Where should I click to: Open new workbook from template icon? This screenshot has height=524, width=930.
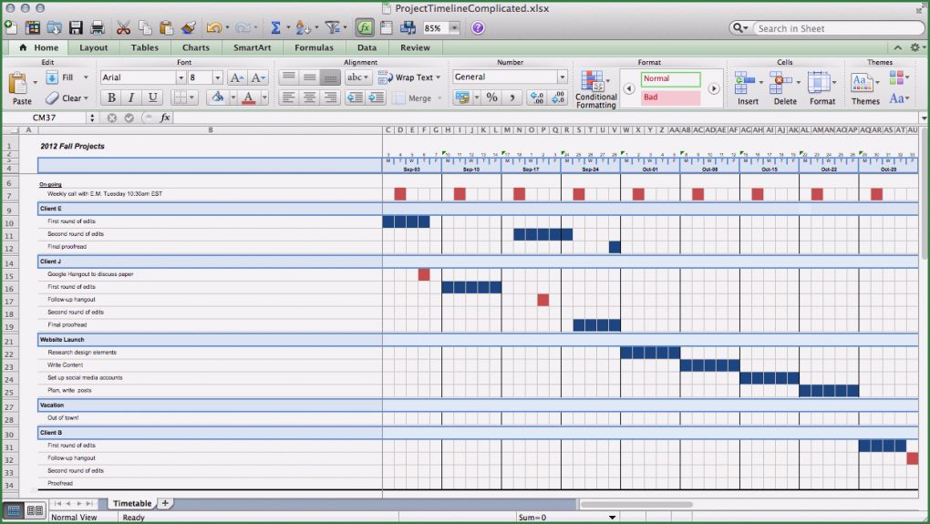tap(33, 27)
